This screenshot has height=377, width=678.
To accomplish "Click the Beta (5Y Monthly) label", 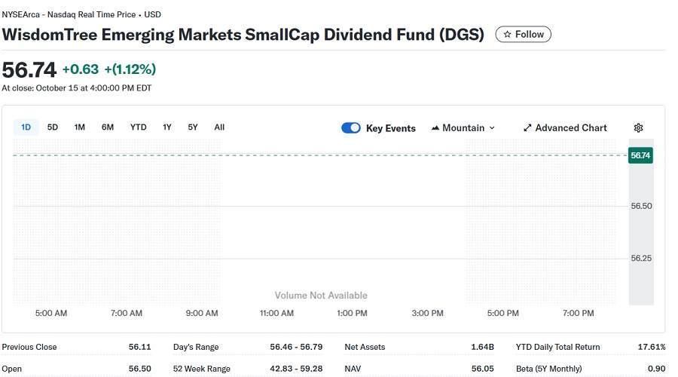I will (548, 369).
